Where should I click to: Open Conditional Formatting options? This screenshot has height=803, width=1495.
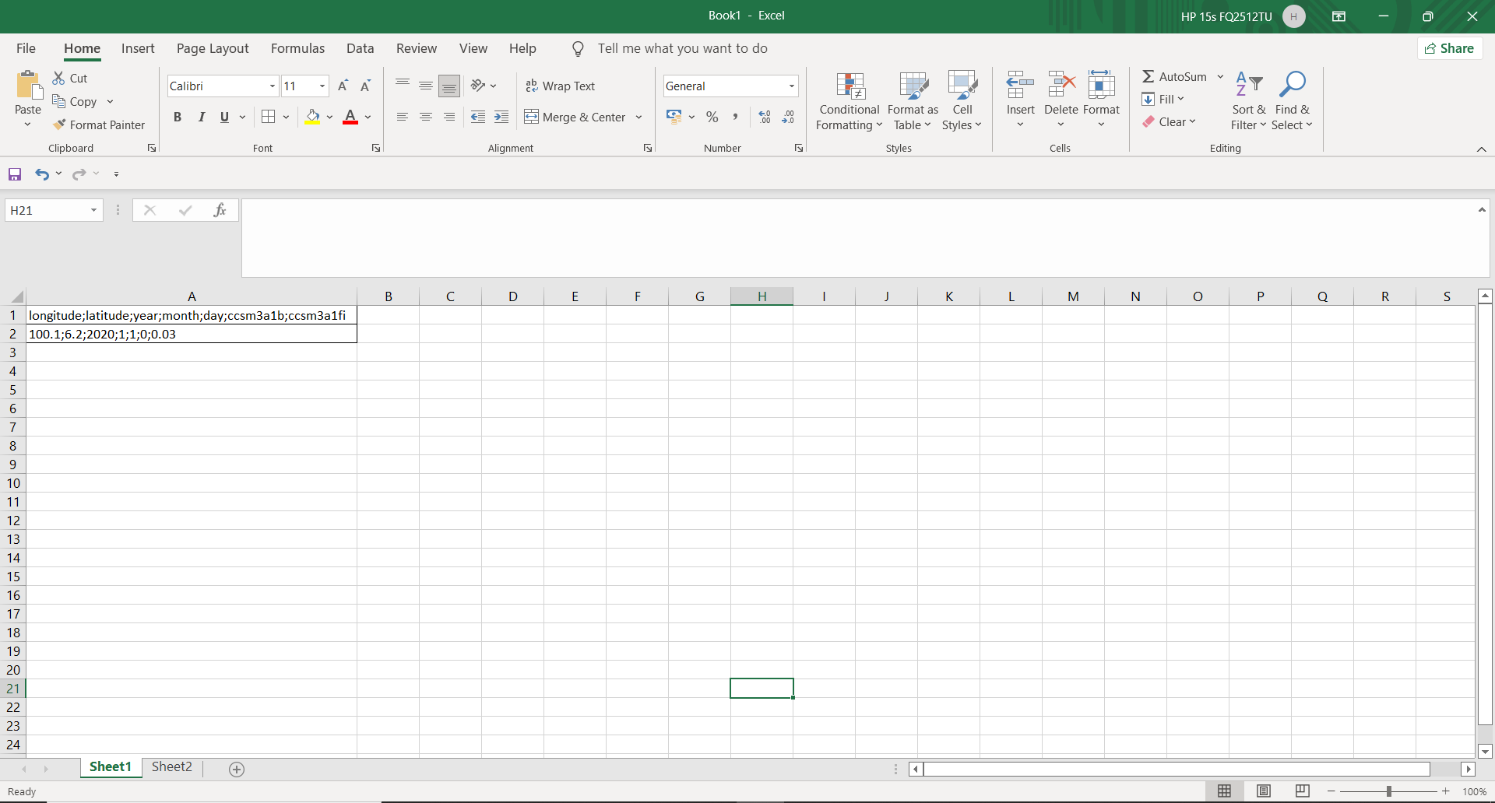(x=849, y=100)
